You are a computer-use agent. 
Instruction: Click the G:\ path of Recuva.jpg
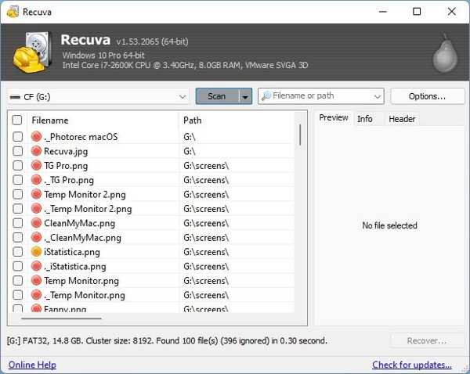[190, 151]
